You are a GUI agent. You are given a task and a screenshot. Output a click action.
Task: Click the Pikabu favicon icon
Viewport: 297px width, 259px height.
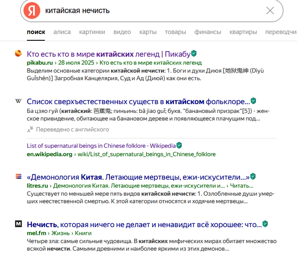[x=18, y=53]
